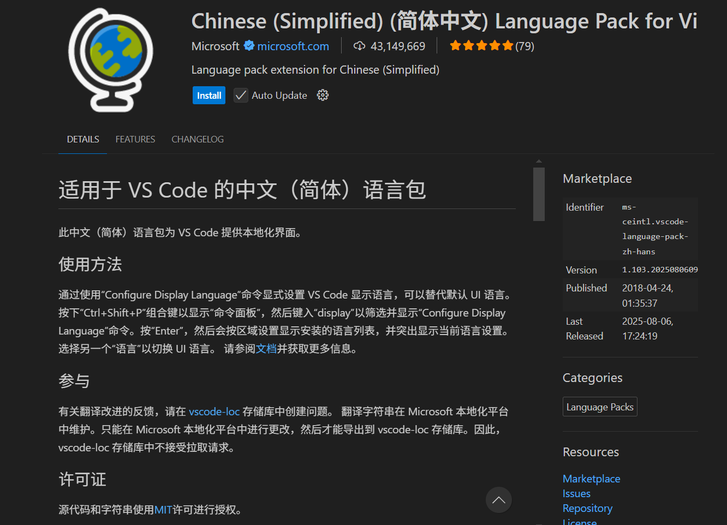Screen dimensions: 727x525
Task: Click the 43,149,669 install count
Action: [398, 46]
